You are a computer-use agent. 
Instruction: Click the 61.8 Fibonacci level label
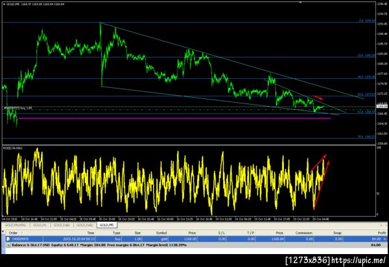tap(366, 112)
